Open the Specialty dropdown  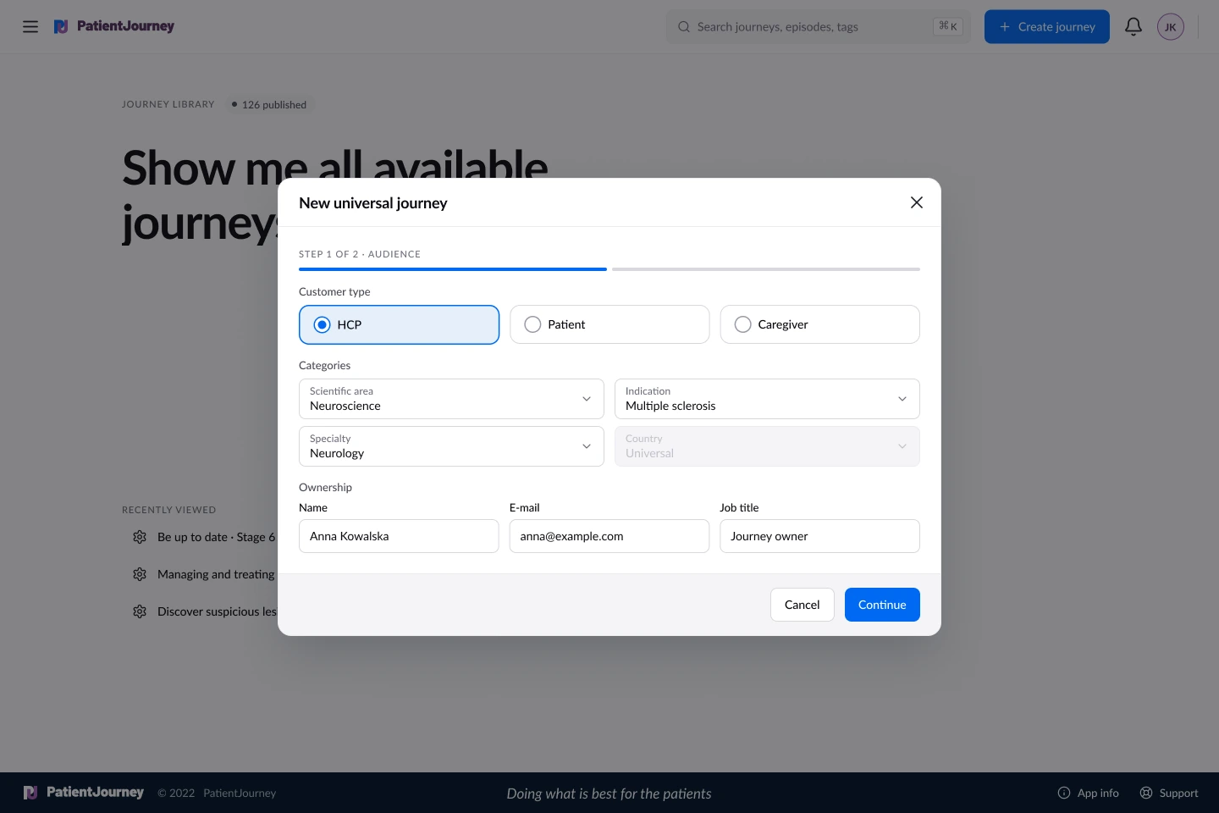451,446
